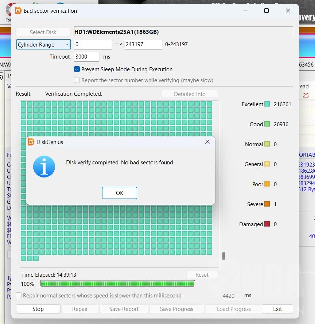Screen dimensions: 315x324
Task: Click the green 100% progress bar
Action: (x=117, y=284)
